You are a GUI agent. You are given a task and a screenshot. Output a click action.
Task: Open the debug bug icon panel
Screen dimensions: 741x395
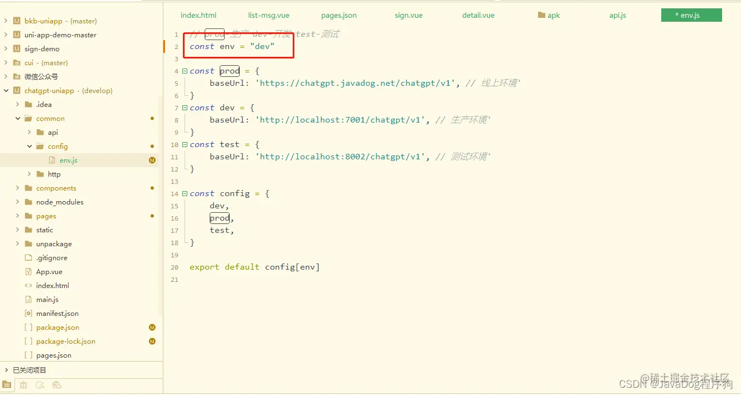[x=23, y=384]
